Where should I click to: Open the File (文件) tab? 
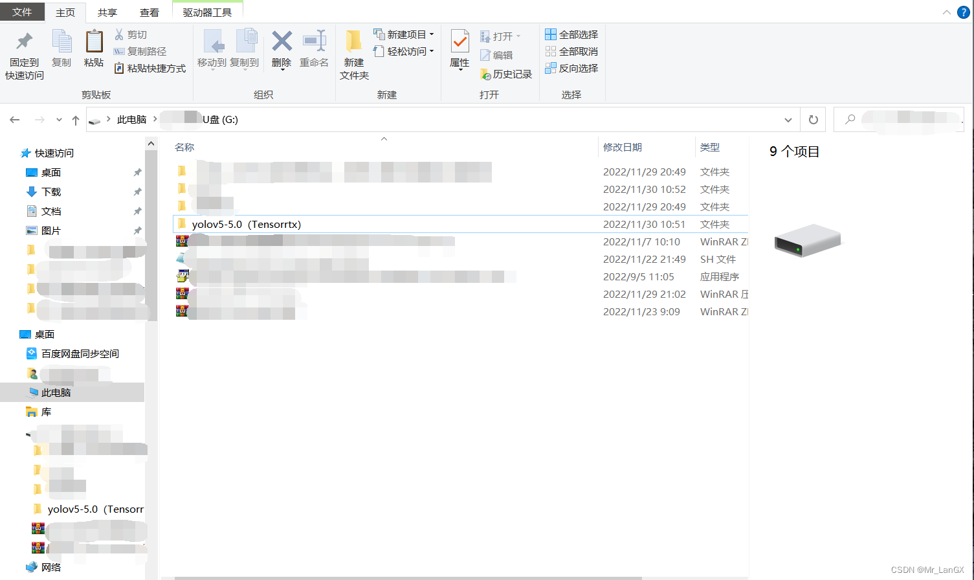(x=22, y=12)
